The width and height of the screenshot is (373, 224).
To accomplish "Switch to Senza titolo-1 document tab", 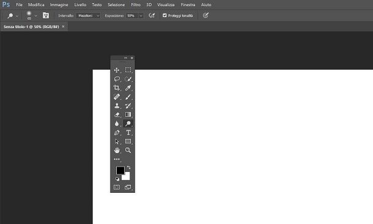I will pos(31,27).
